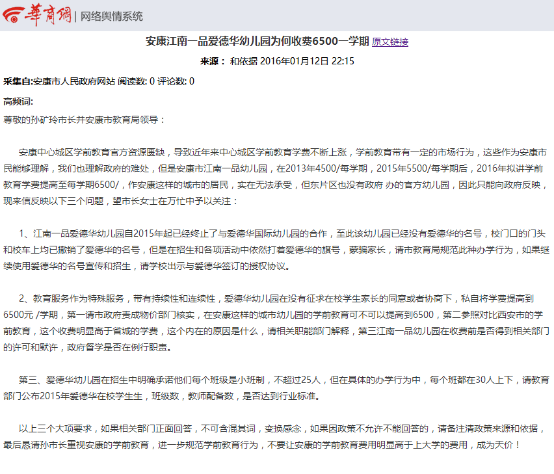The image size is (554, 474).
Task: Open the 原文链接 link
Action: coord(390,42)
